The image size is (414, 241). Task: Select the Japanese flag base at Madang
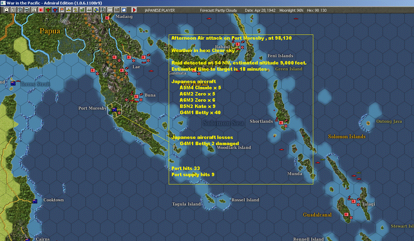pos(108,17)
